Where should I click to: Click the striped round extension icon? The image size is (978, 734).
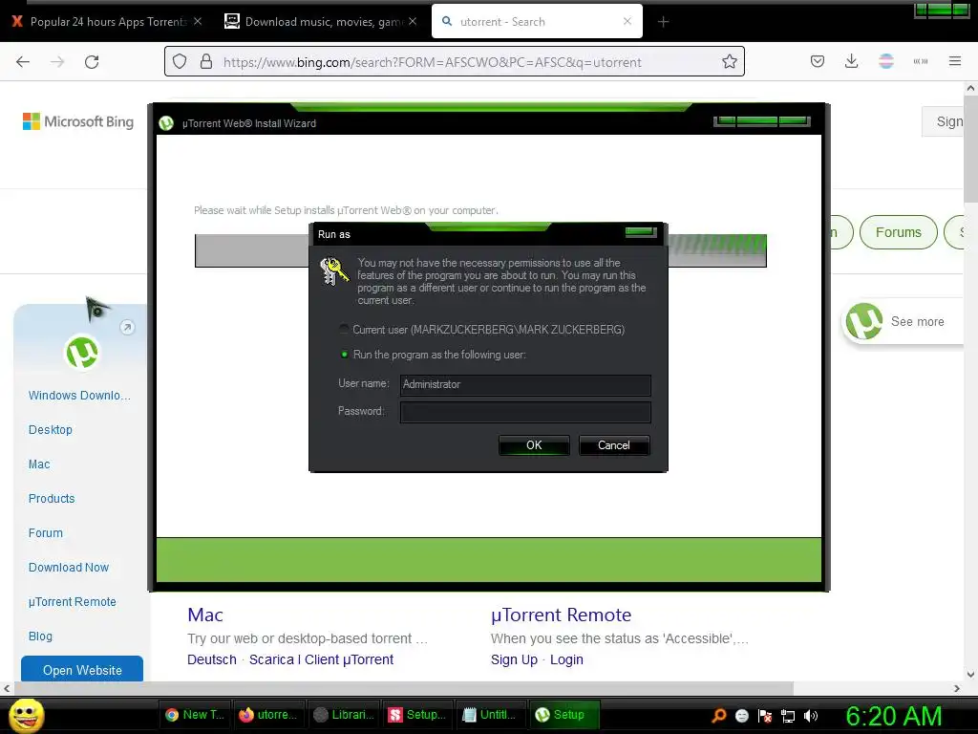coord(885,61)
